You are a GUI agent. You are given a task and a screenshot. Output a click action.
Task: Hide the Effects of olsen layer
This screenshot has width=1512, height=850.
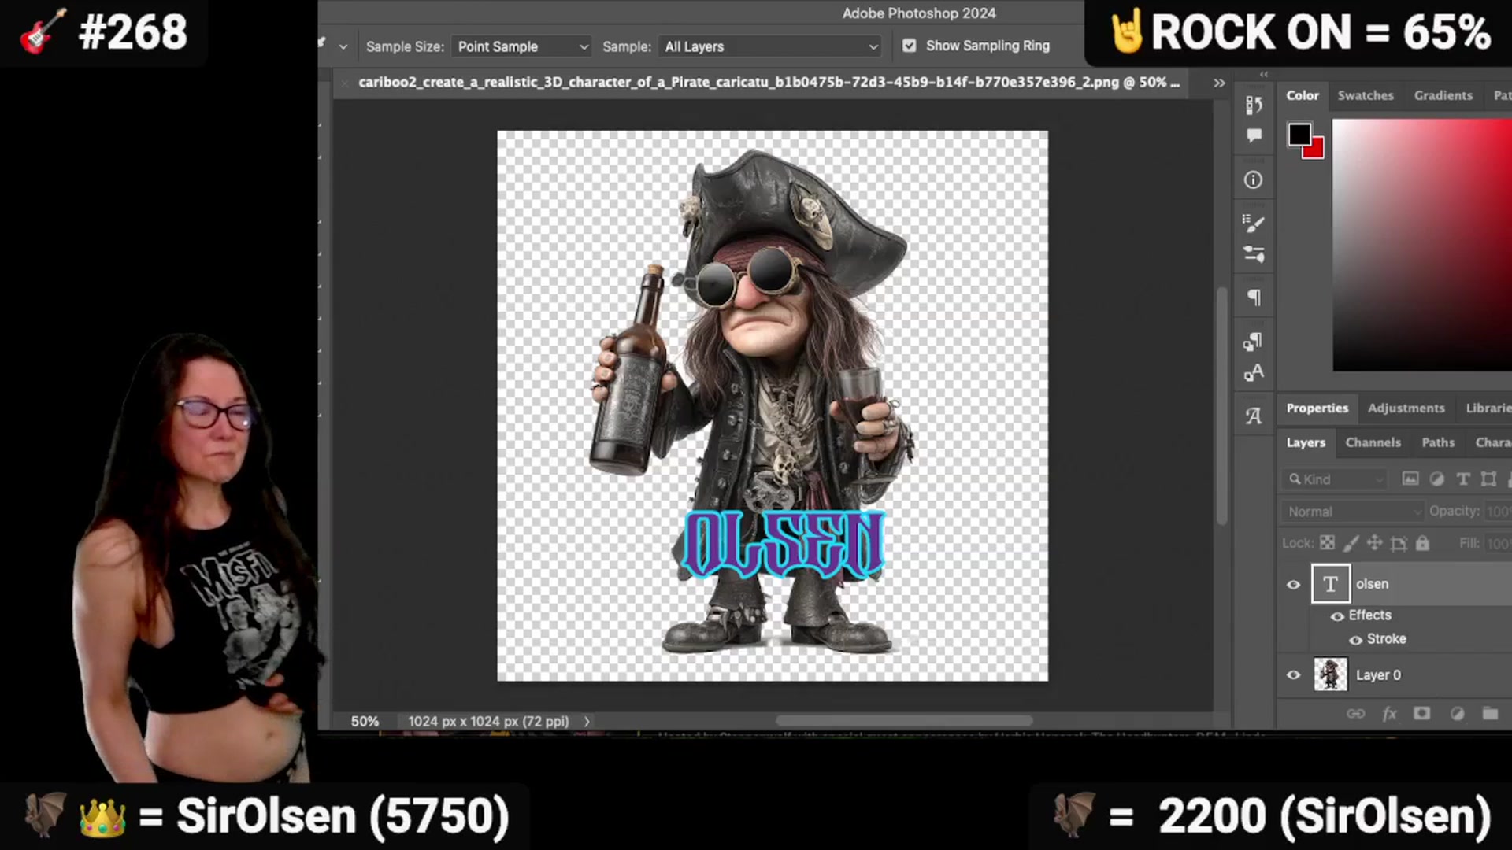coord(1337,616)
